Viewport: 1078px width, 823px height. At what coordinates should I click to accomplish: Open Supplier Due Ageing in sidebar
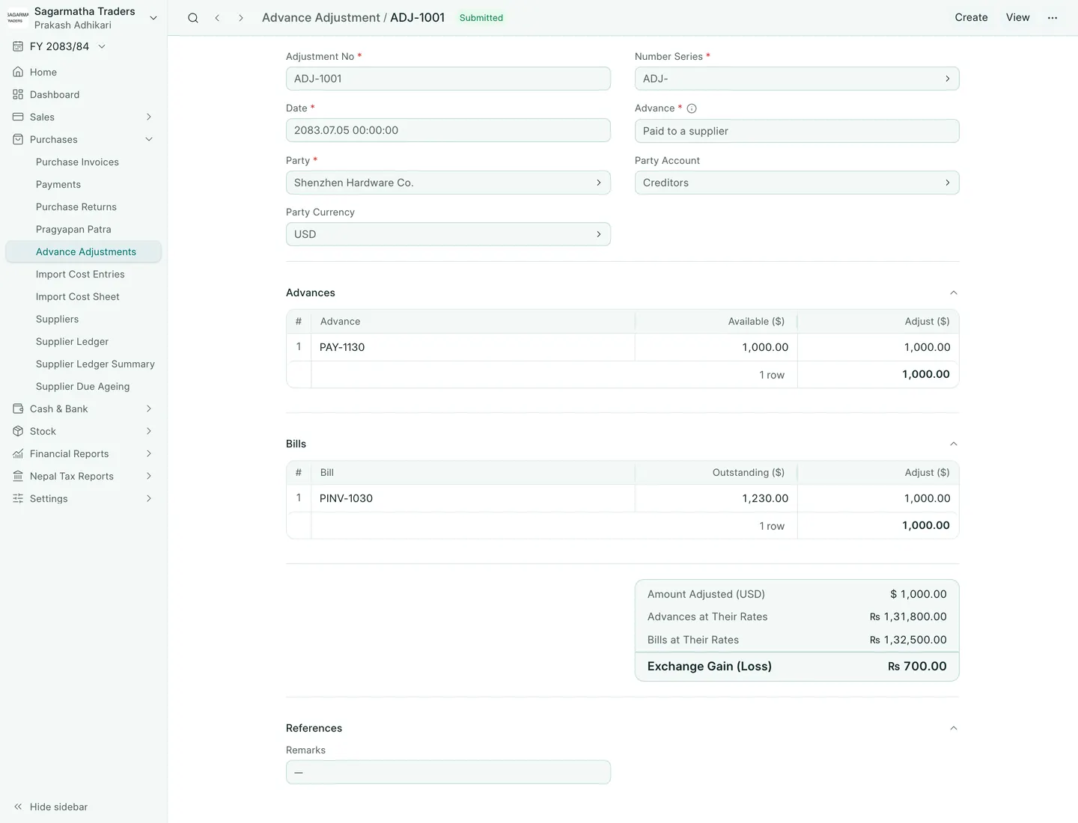coord(83,386)
